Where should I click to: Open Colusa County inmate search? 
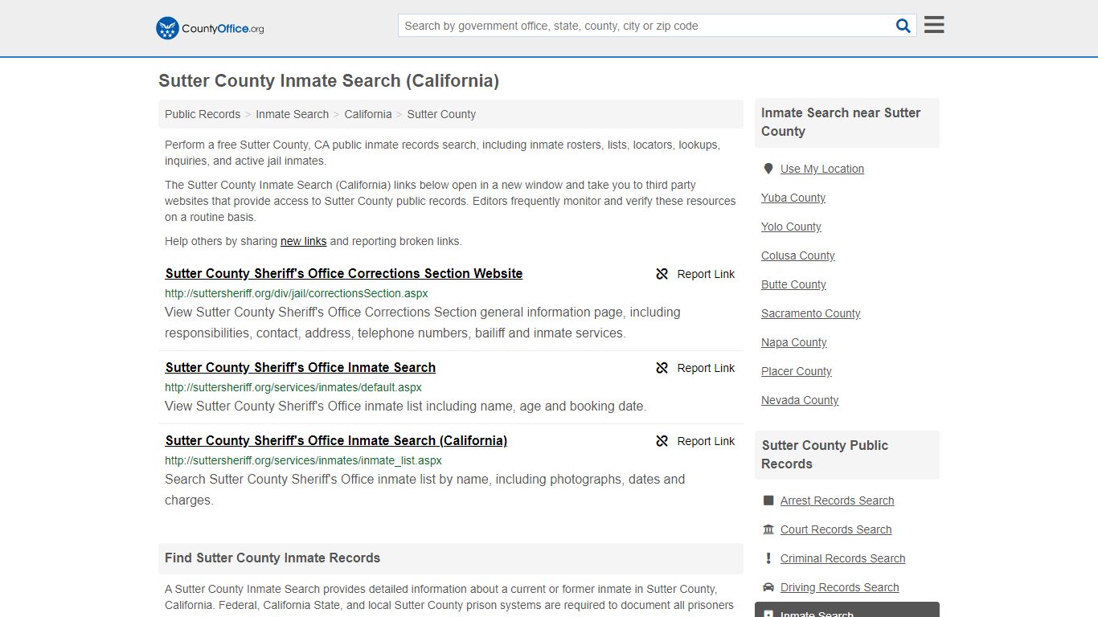(x=798, y=255)
